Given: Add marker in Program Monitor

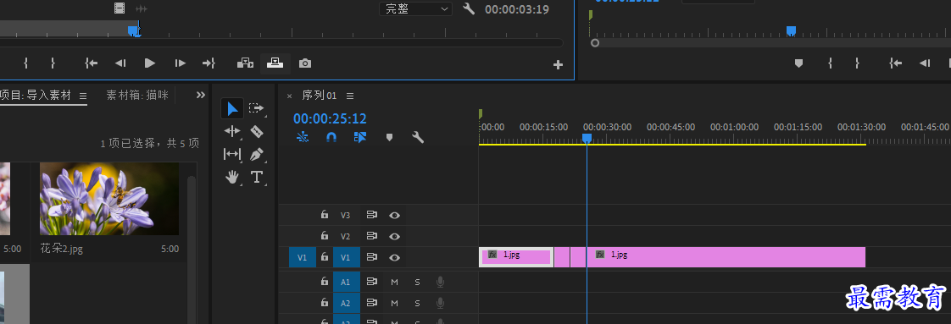Looking at the screenshot, I should click(x=798, y=63).
